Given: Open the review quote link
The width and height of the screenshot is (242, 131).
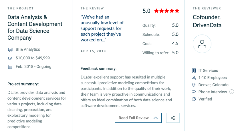Looking at the screenshot, I should (102, 28).
